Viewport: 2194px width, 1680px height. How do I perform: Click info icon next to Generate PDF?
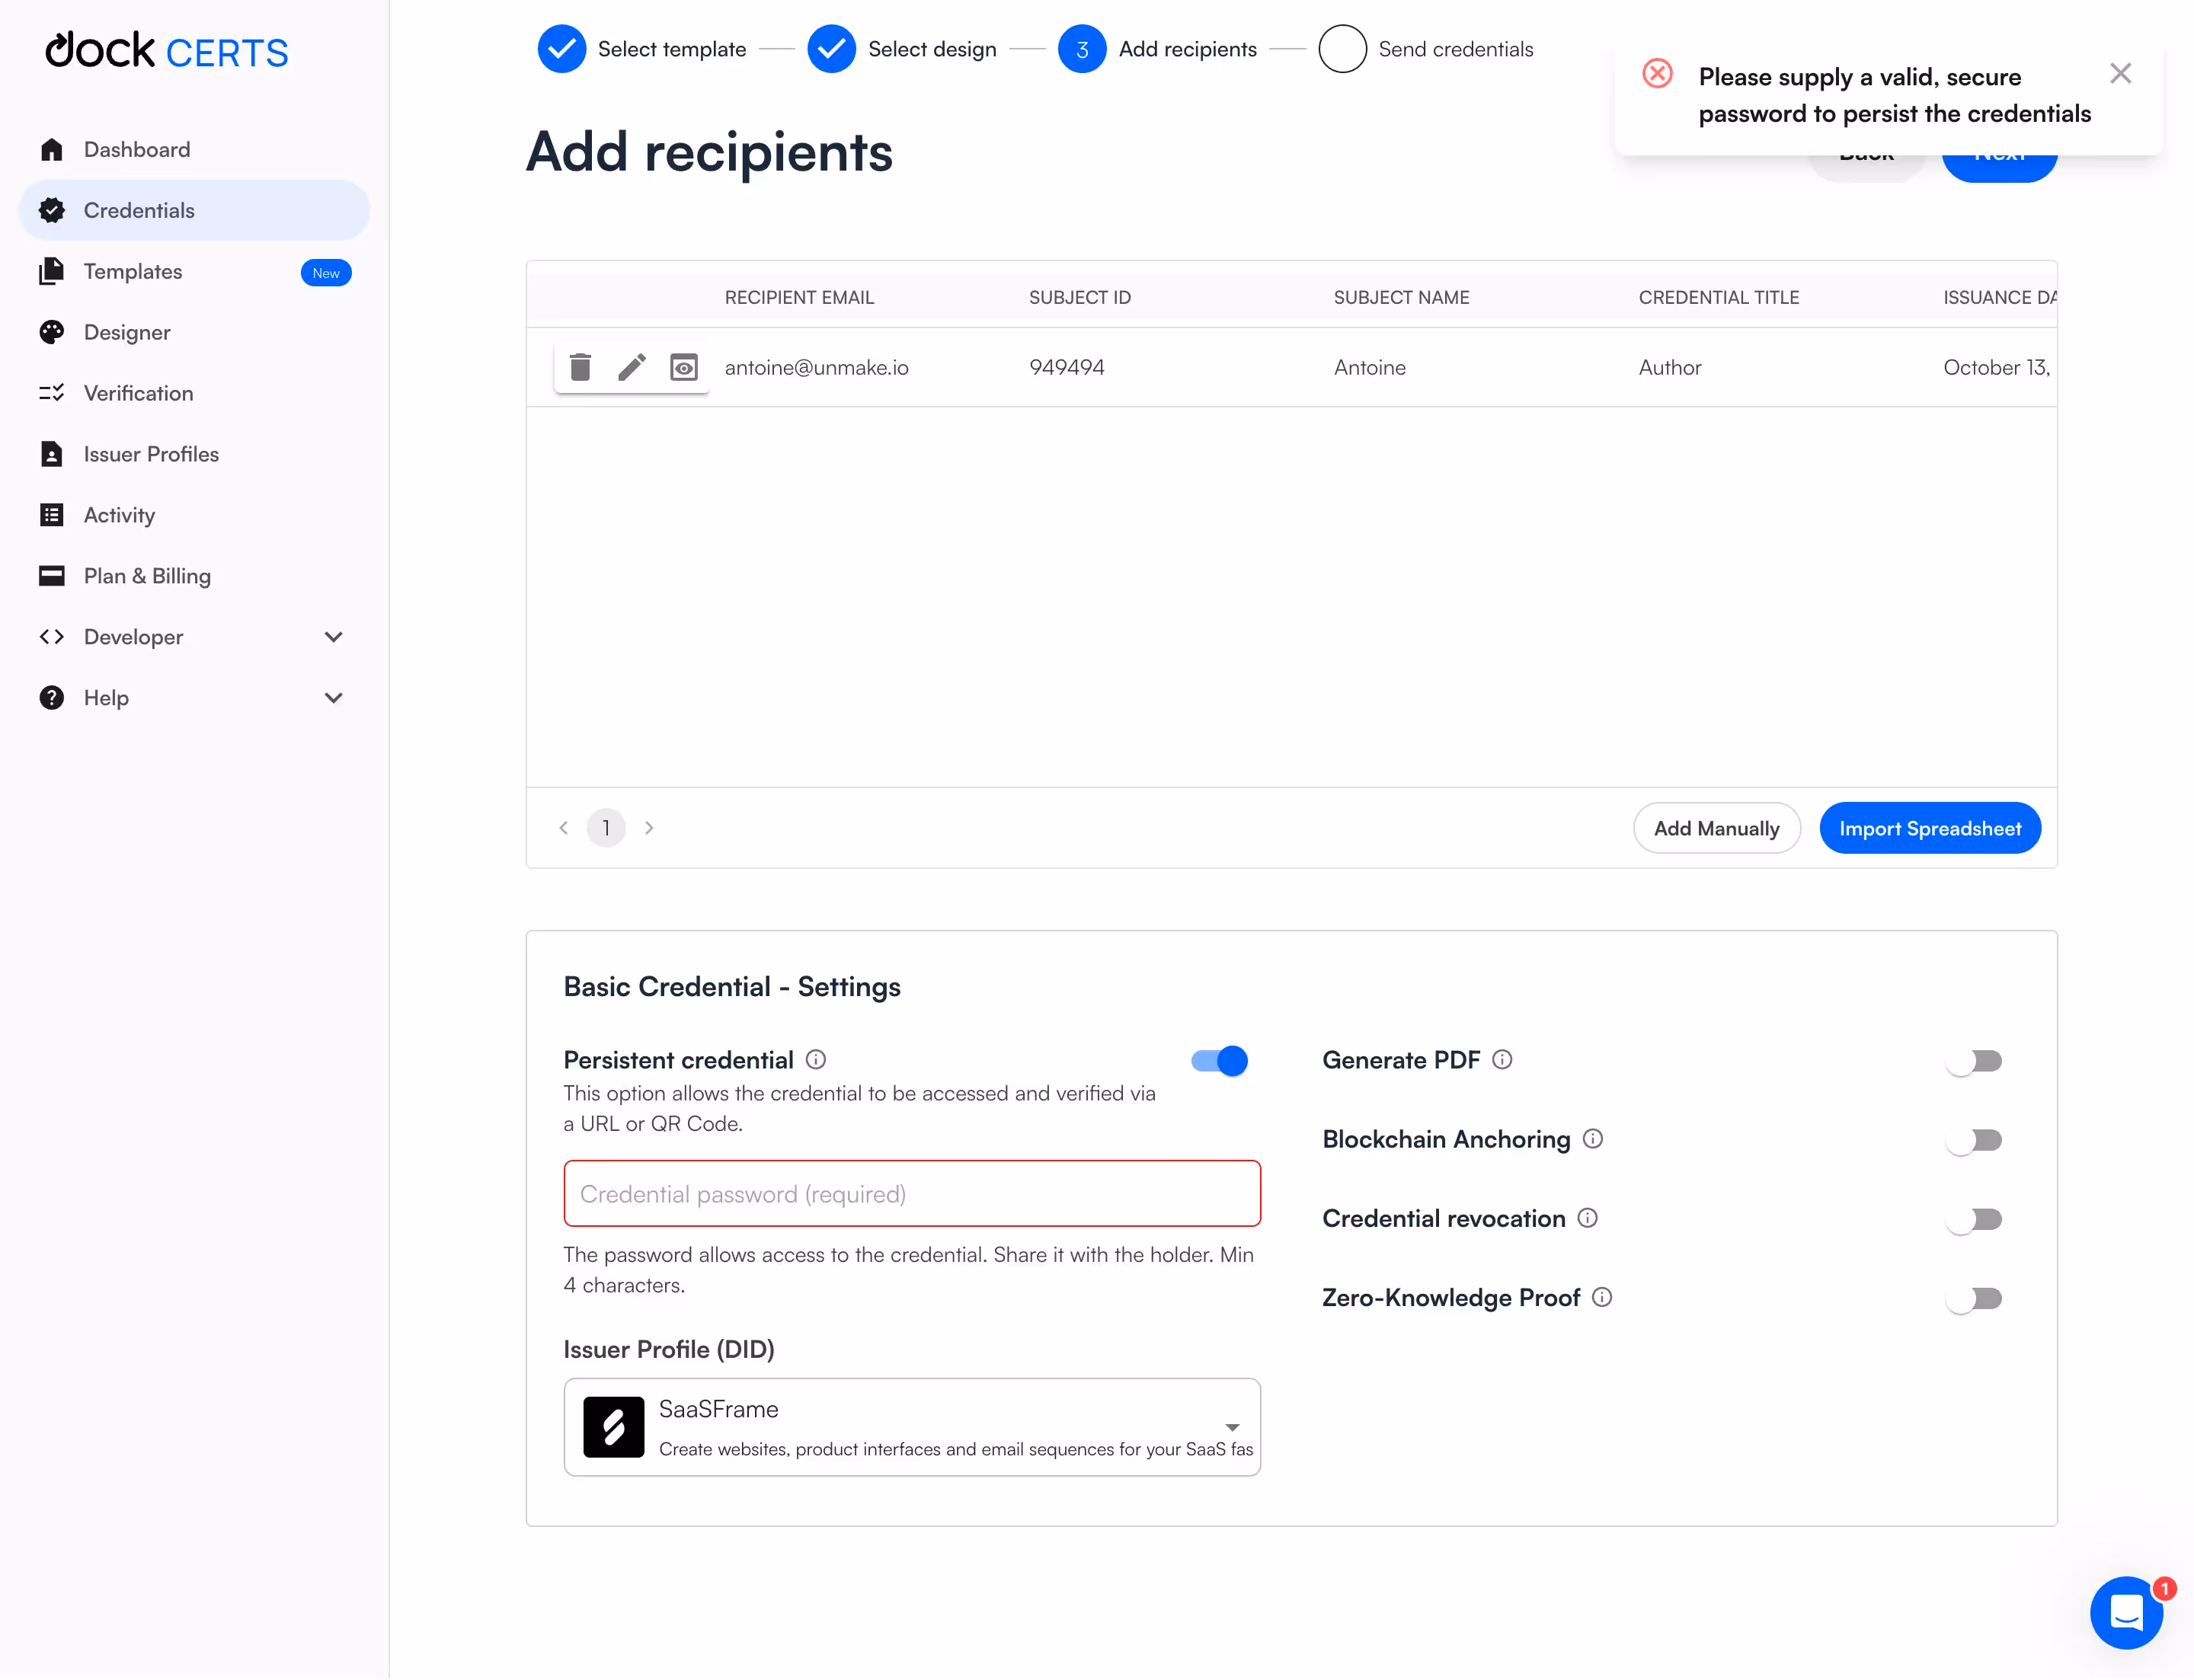pyautogui.click(x=1502, y=1059)
